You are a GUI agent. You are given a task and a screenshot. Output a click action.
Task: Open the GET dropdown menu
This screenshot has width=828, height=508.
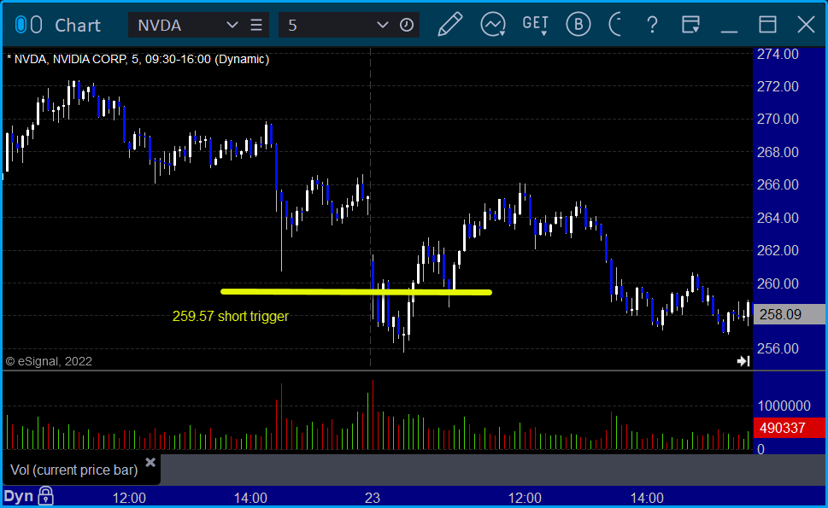point(536,25)
